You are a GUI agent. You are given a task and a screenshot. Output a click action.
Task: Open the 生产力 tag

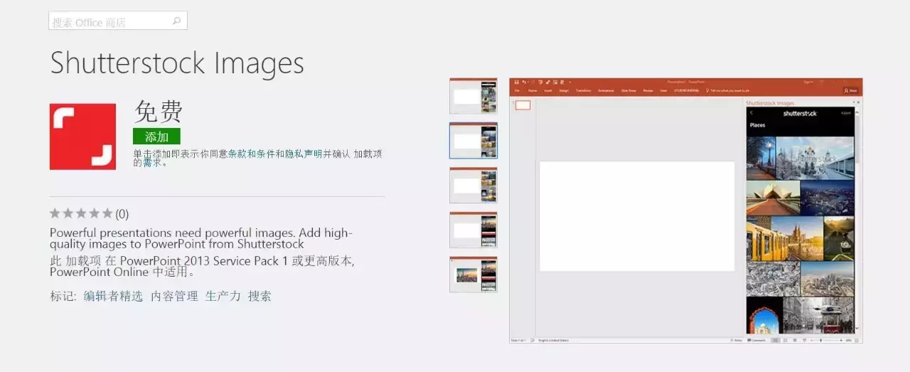click(x=223, y=296)
